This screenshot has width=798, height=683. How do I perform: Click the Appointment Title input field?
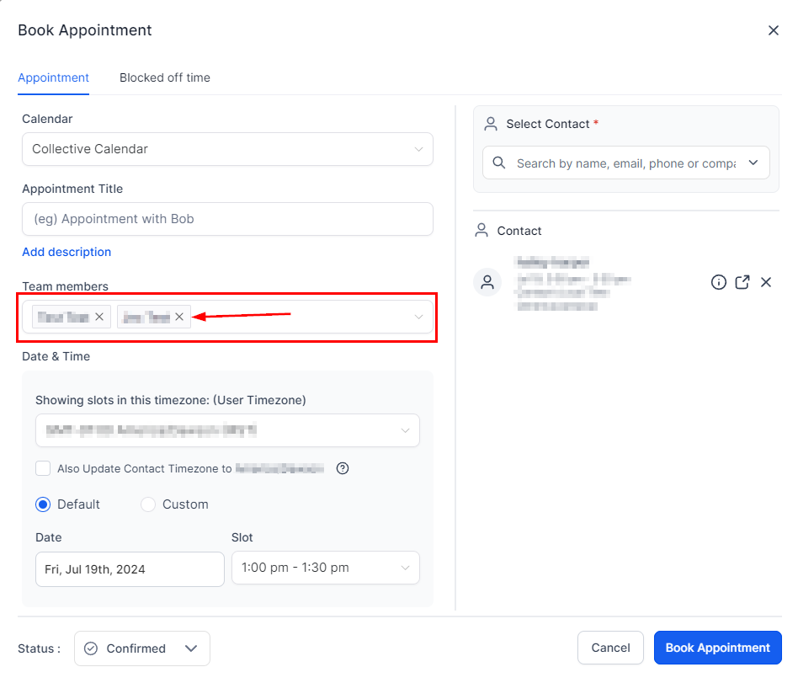click(x=227, y=219)
